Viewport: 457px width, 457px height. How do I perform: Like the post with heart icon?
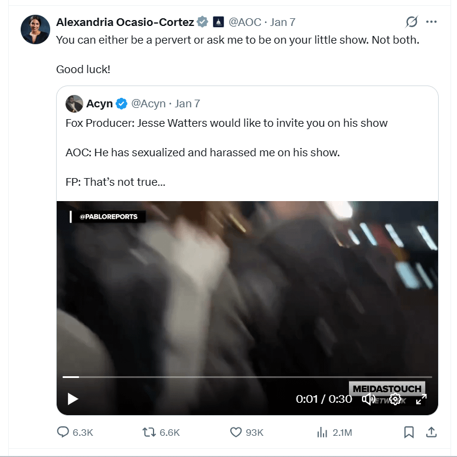[x=236, y=432]
